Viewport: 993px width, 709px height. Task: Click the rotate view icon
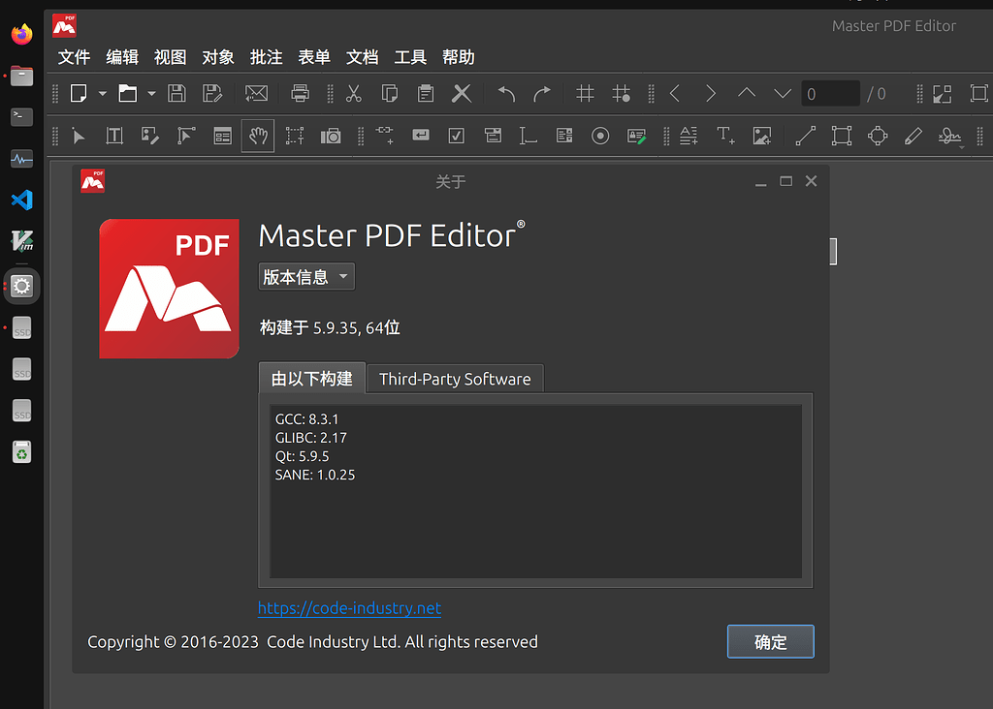tap(943, 94)
